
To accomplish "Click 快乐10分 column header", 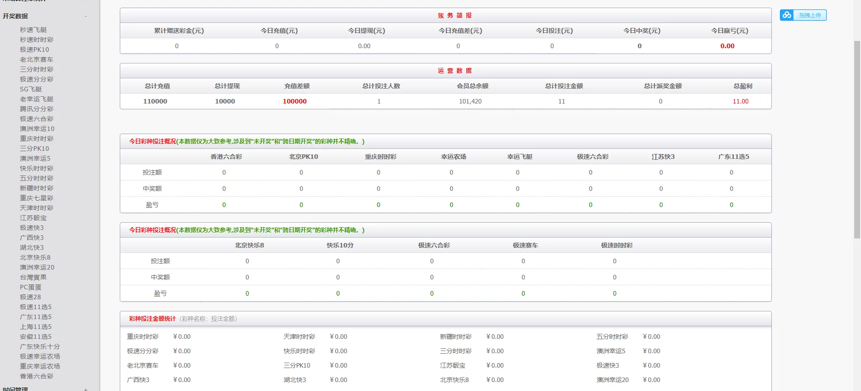I will point(340,245).
